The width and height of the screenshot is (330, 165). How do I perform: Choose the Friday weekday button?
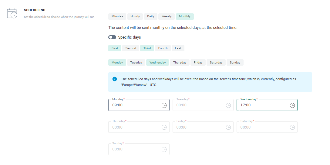tap(198, 63)
